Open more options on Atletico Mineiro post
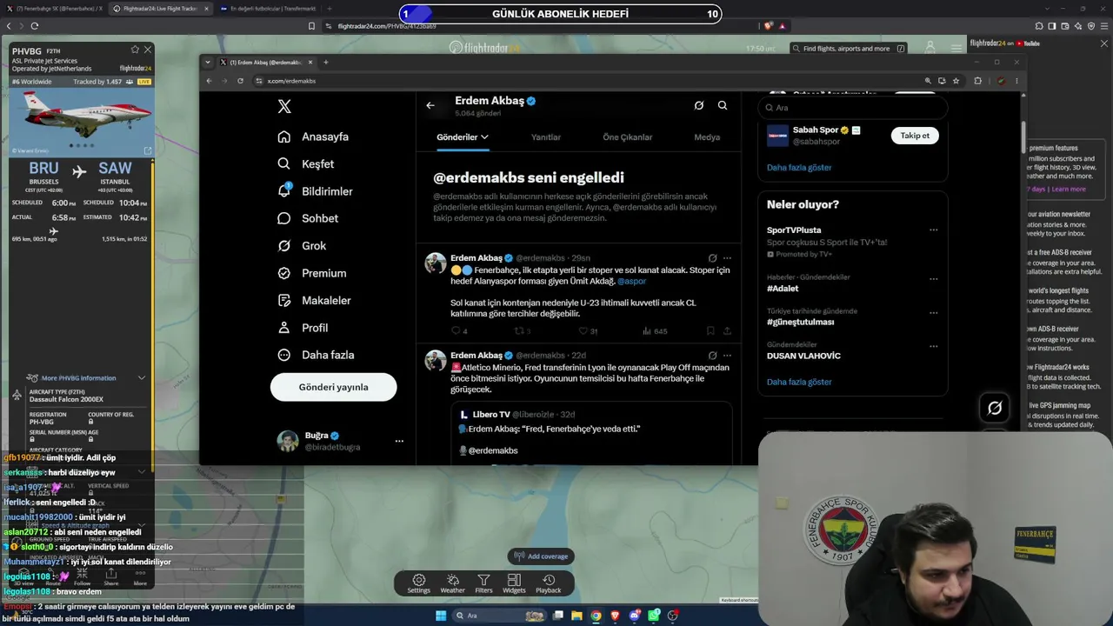The image size is (1113, 626). coord(727,356)
